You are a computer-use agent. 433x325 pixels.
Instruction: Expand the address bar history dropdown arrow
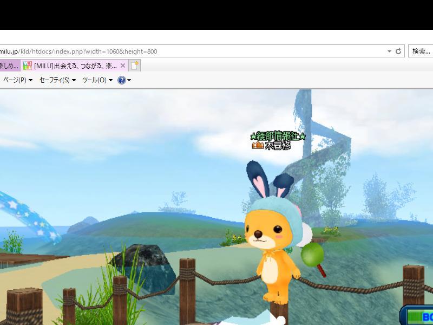pyautogui.click(x=389, y=51)
